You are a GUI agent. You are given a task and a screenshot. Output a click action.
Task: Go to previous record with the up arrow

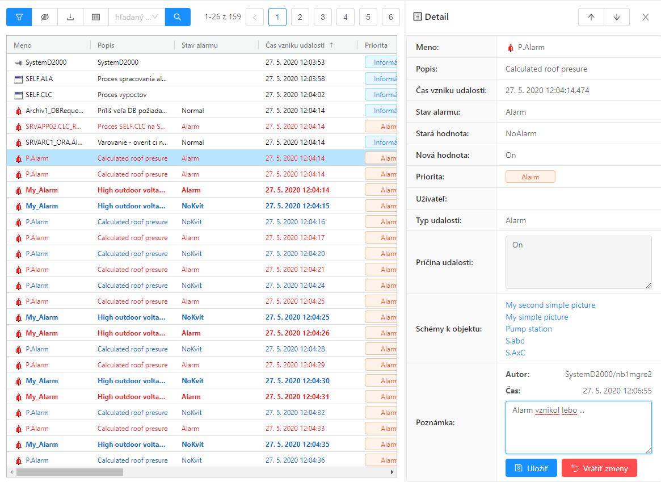pos(591,17)
